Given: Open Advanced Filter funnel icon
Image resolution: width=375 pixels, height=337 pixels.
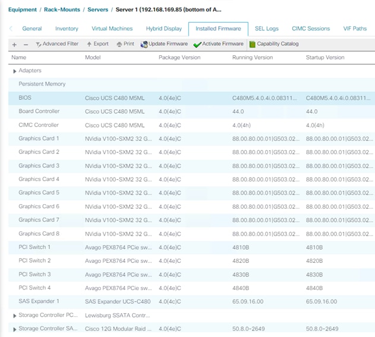Looking at the screenshot, I should pos(38,44).
